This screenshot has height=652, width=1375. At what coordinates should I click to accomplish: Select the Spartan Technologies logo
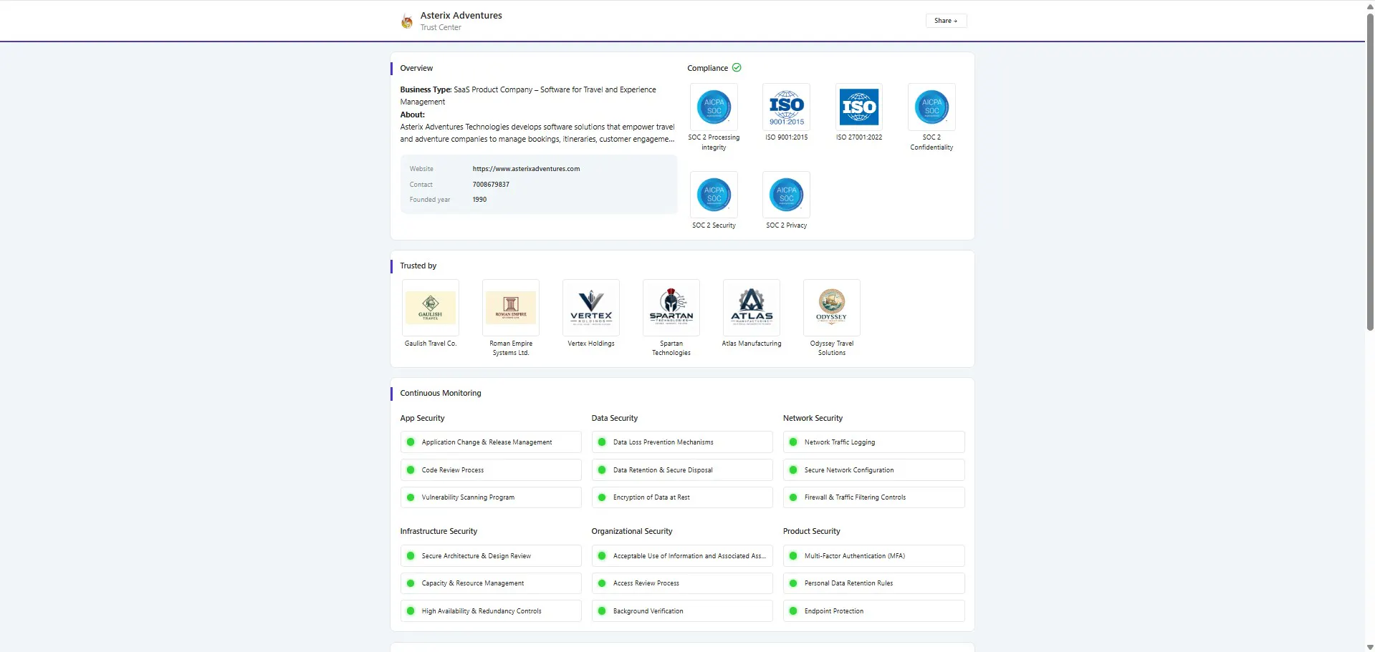point(671,308)
